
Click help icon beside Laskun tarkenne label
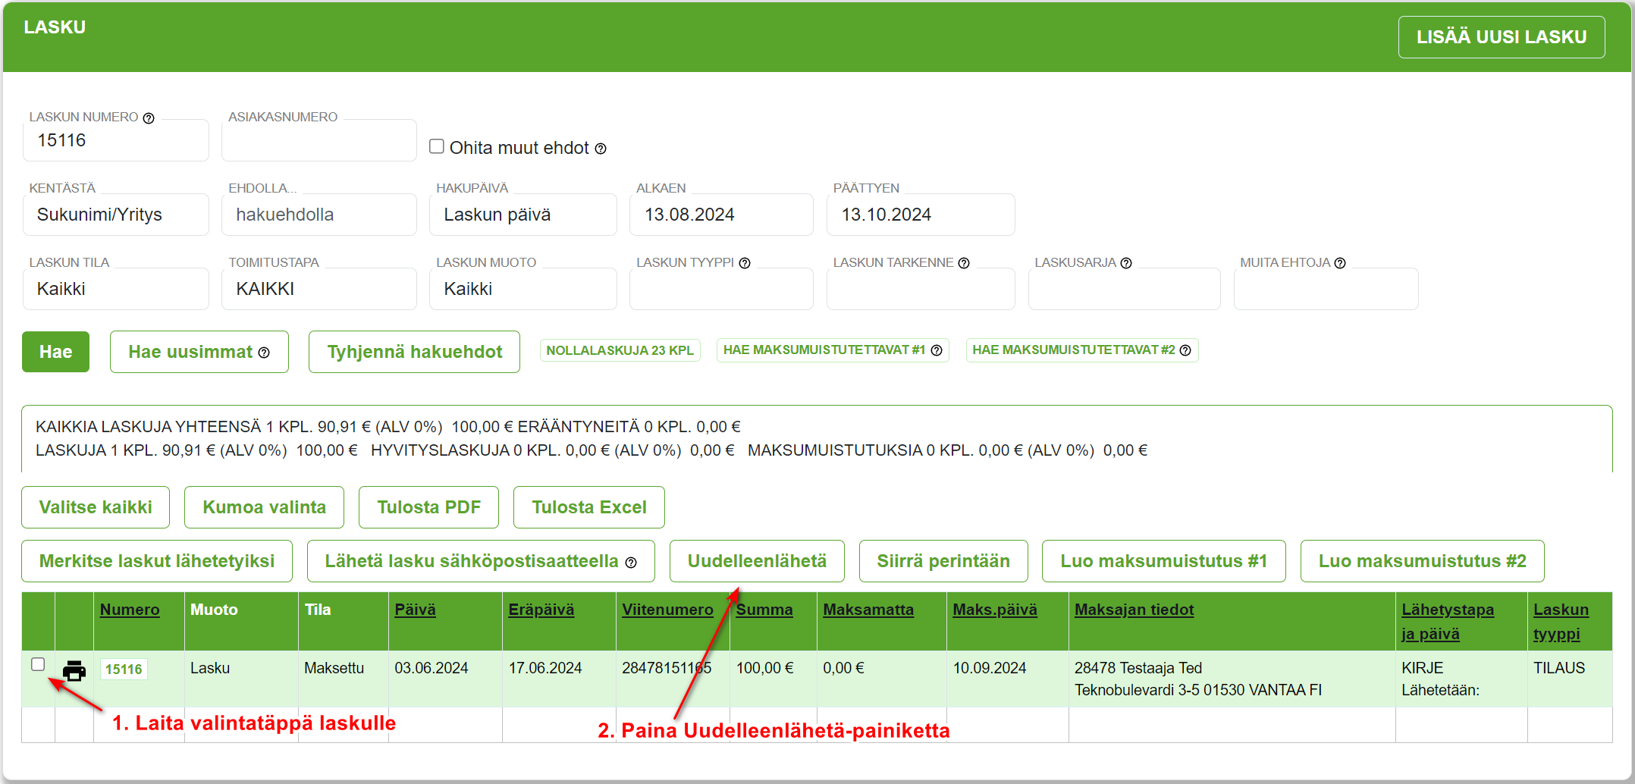[964, 263]
